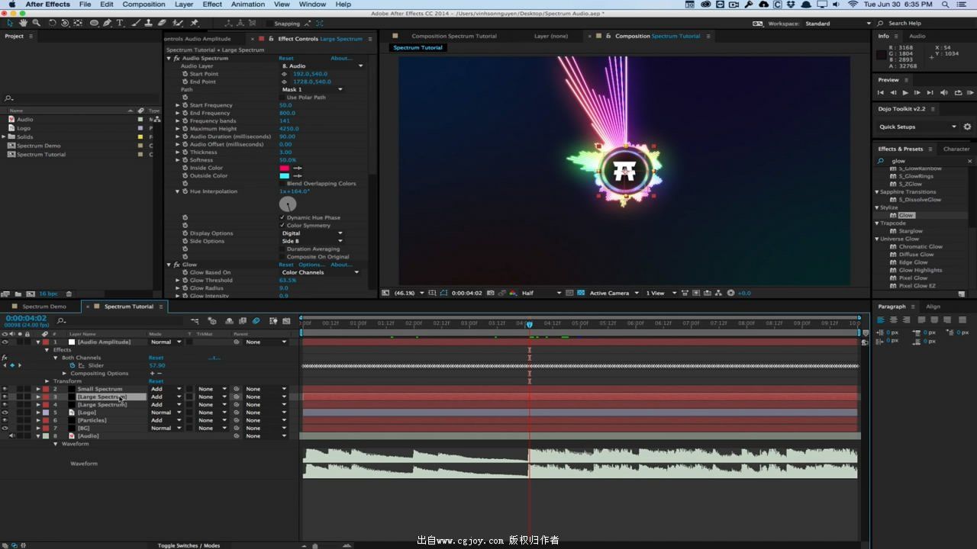
Task: Select the Brush tool
Action: pyautogui.click(x=136, y=23)
